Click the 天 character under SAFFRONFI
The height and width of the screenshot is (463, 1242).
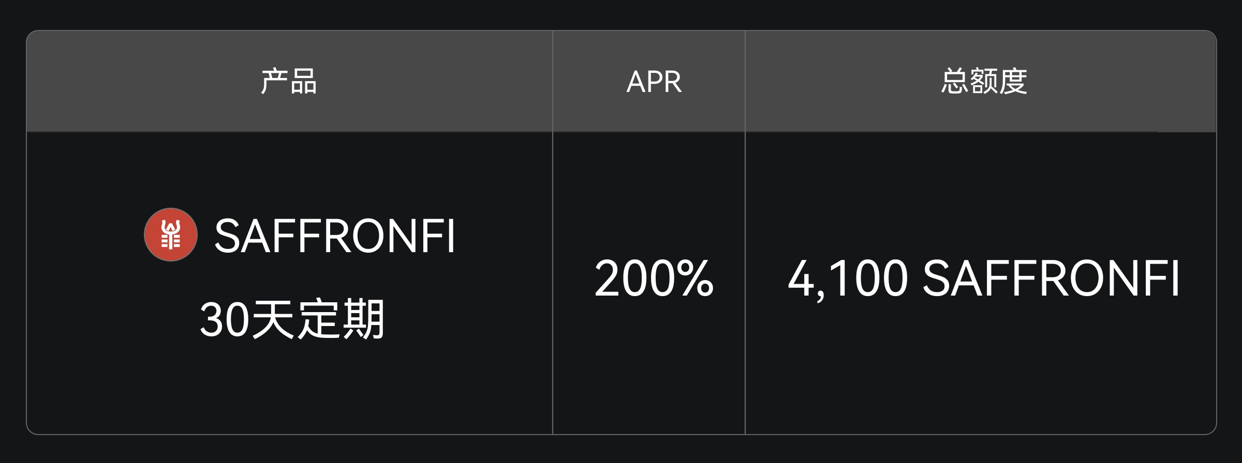tap(273, 319)
